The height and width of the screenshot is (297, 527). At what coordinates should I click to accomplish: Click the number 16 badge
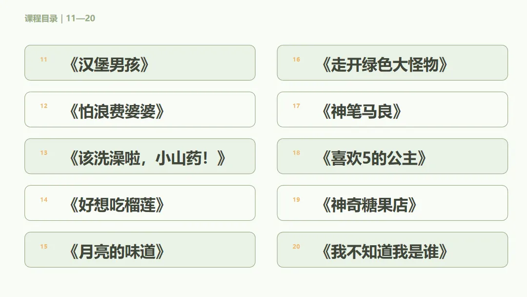pos(296,60)
